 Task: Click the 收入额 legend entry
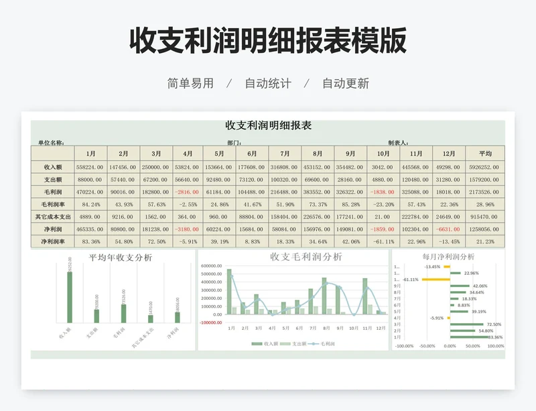265,343
